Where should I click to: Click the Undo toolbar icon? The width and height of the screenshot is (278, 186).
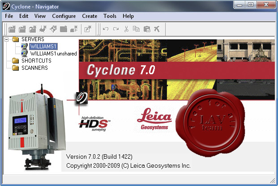(106, 29)
